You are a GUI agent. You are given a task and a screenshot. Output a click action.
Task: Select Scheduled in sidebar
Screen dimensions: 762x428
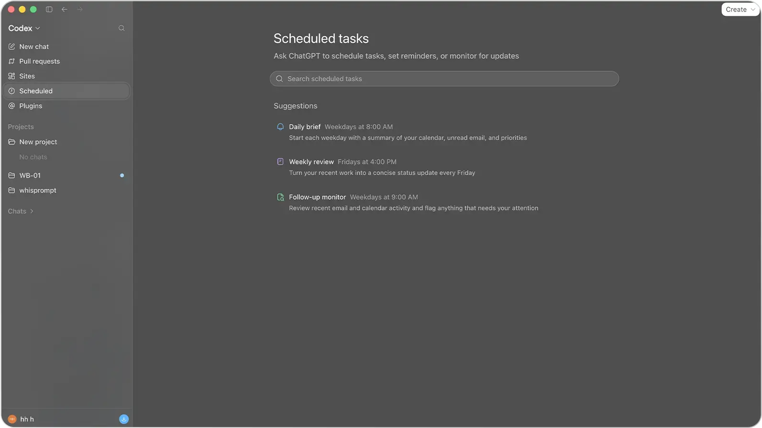point(66,91)
